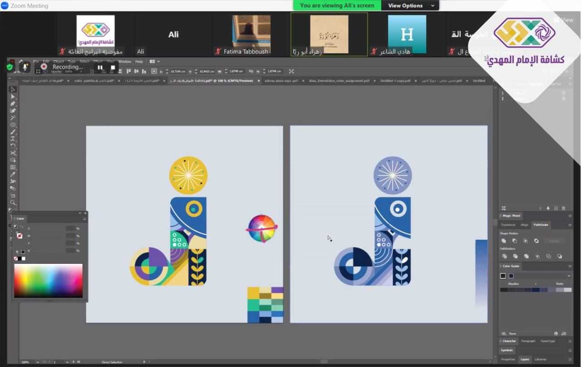
Task: Select the Pen tool in toolbar
Action: [13, 104]
